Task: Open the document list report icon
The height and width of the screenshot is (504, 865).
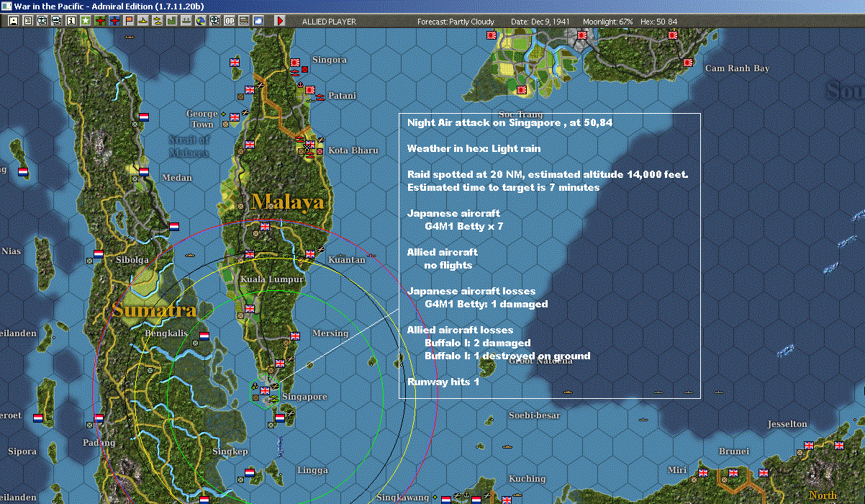Action: [28, 21]
